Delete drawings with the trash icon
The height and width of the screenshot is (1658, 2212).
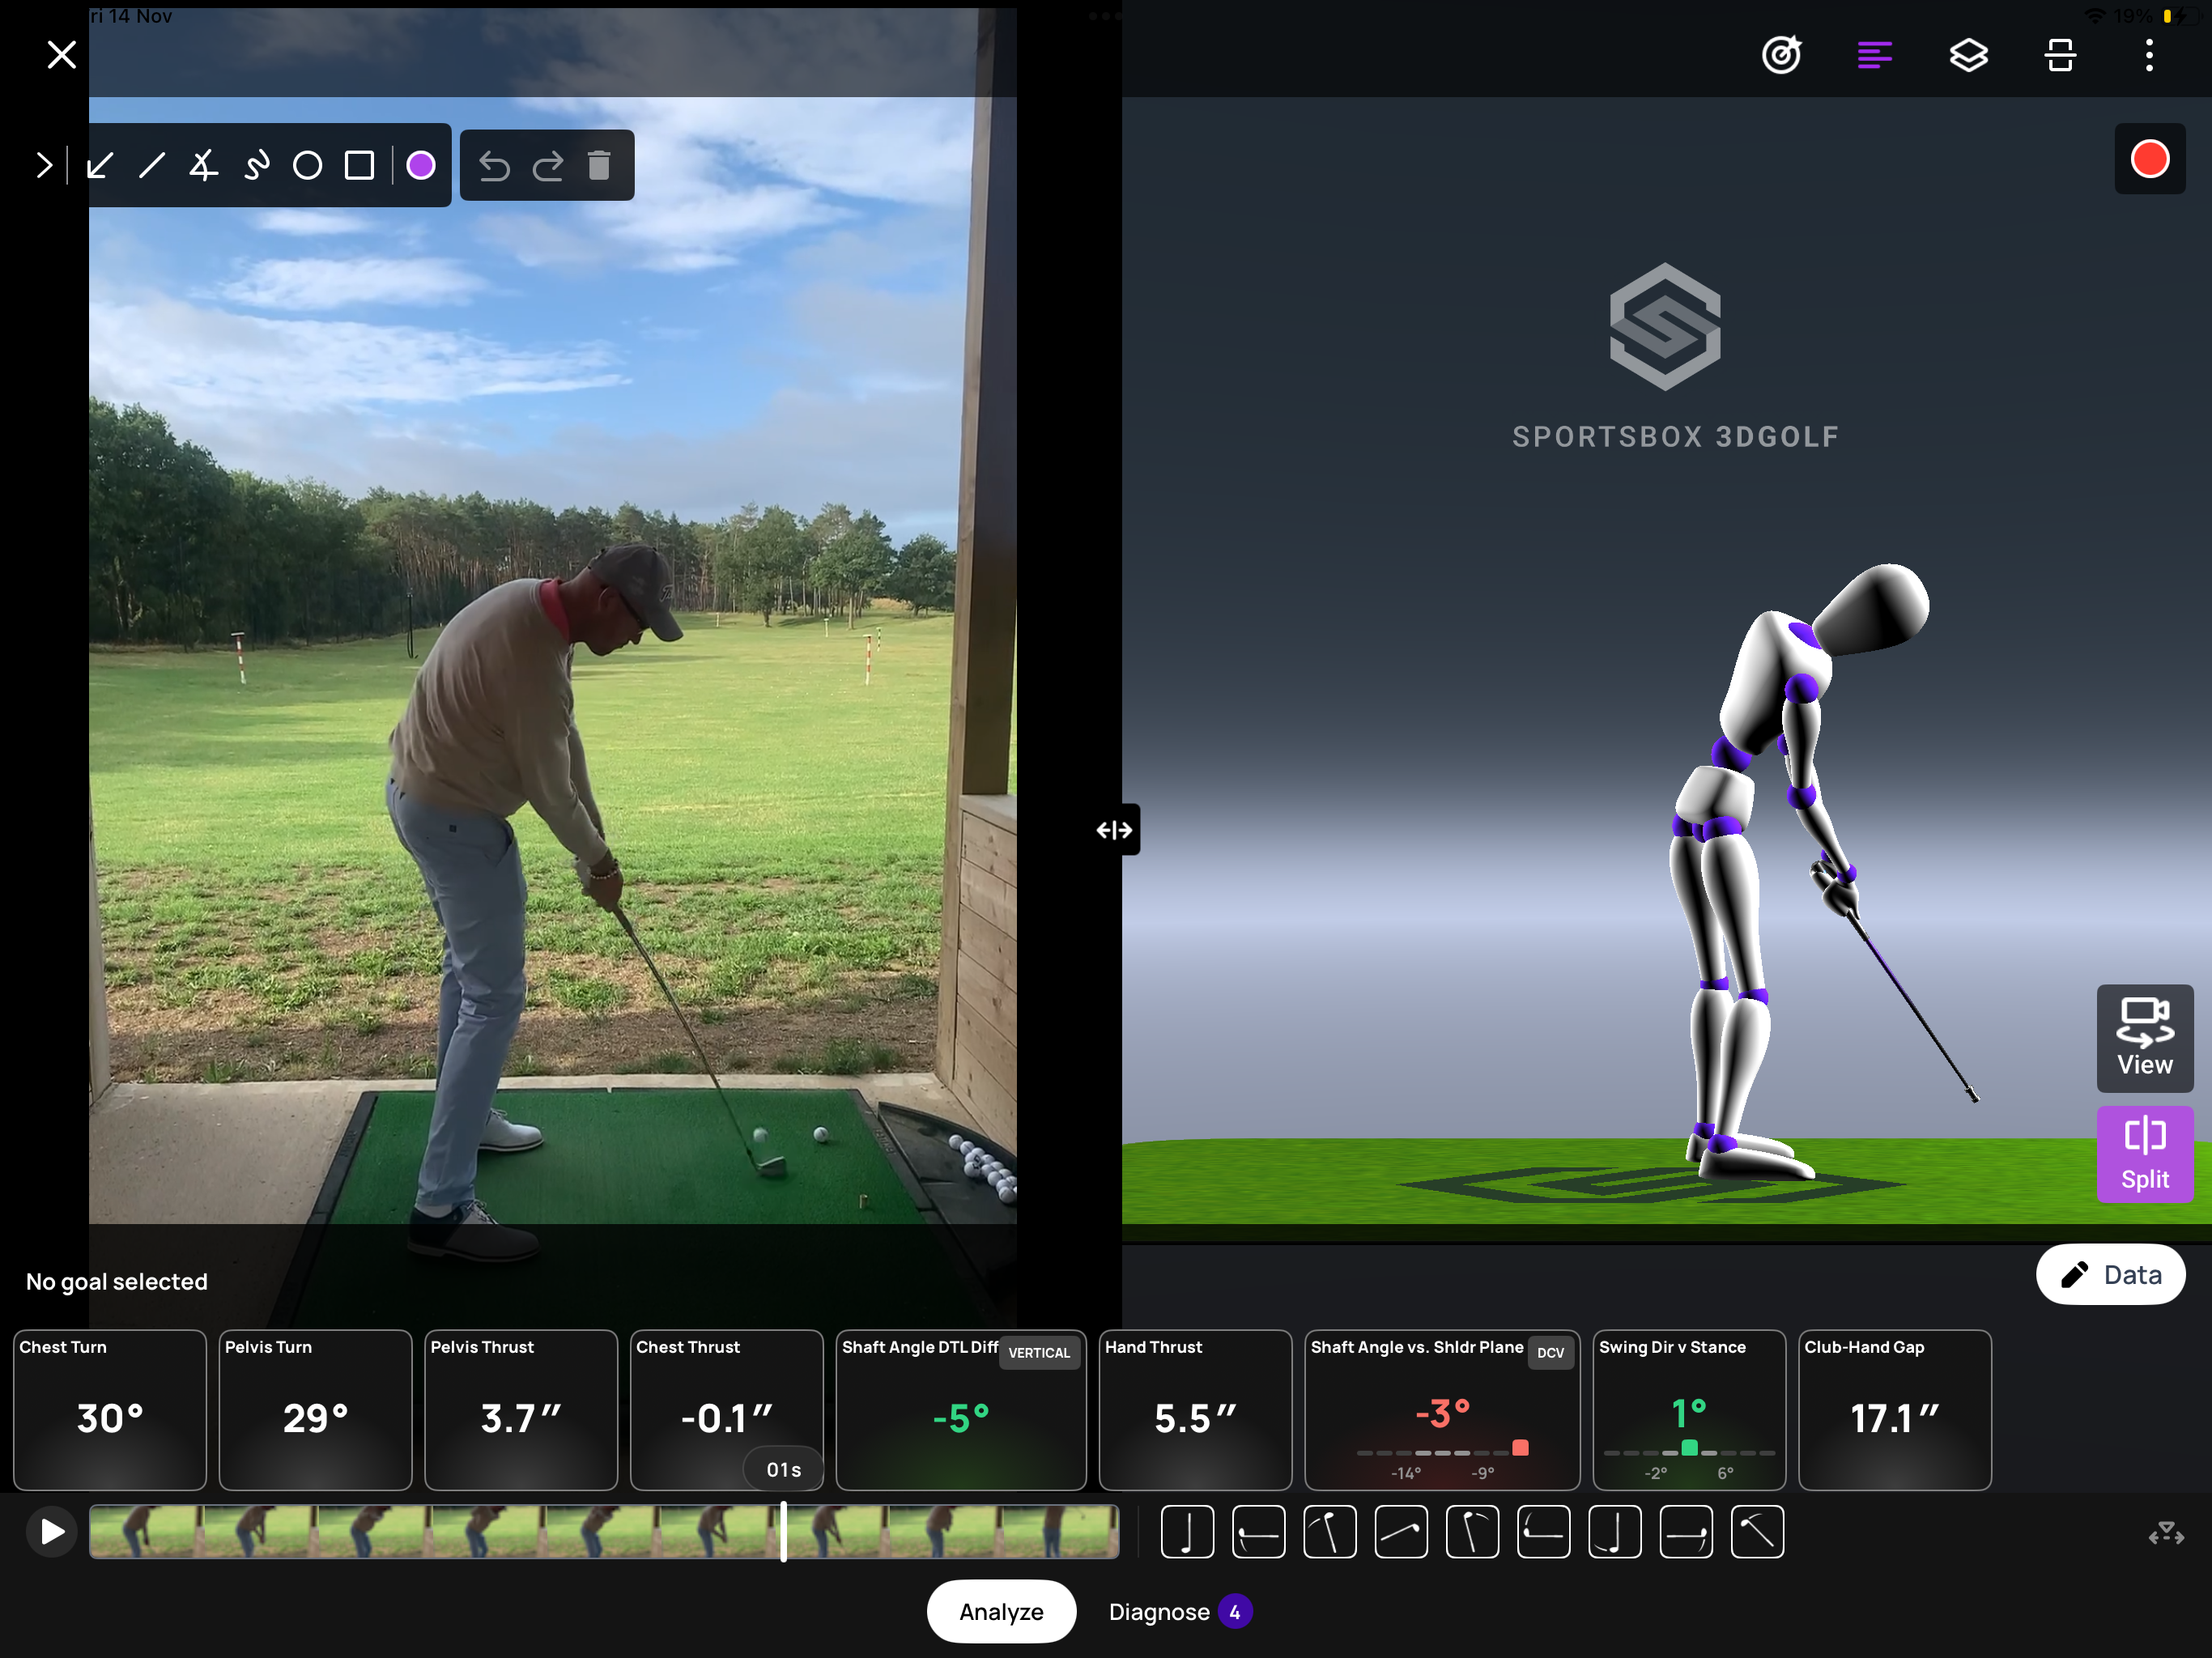pyautogui.click(x=599, y=165)
